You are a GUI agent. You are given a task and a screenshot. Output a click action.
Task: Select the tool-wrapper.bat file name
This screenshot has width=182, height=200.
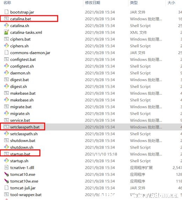(x=26, y=195)
